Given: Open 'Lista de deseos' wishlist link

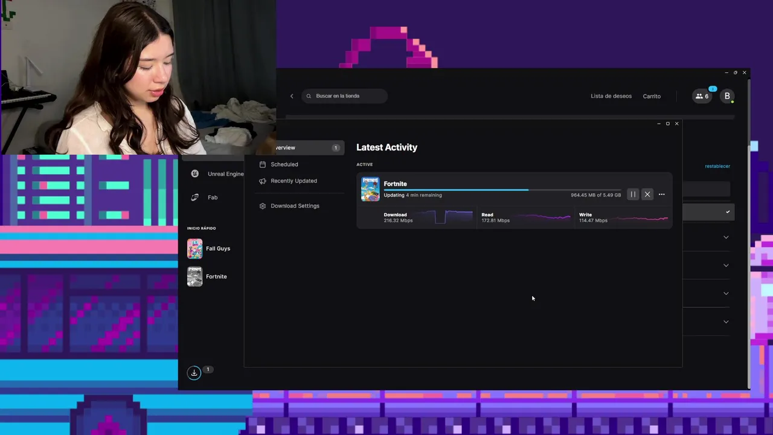Looking at the screenshot, I should click(611, 96).
